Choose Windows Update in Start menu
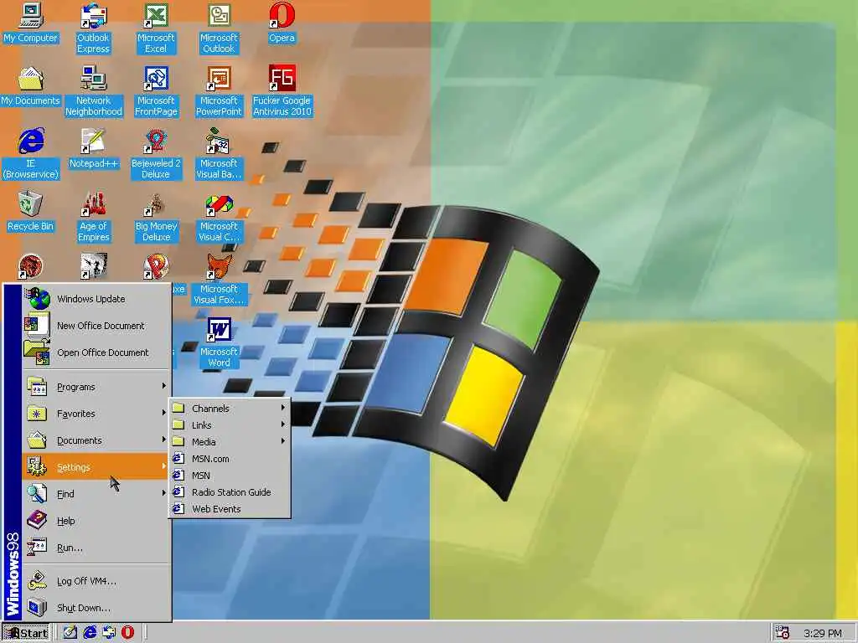Viewport: 858px width, 643px height. [96, 299]
